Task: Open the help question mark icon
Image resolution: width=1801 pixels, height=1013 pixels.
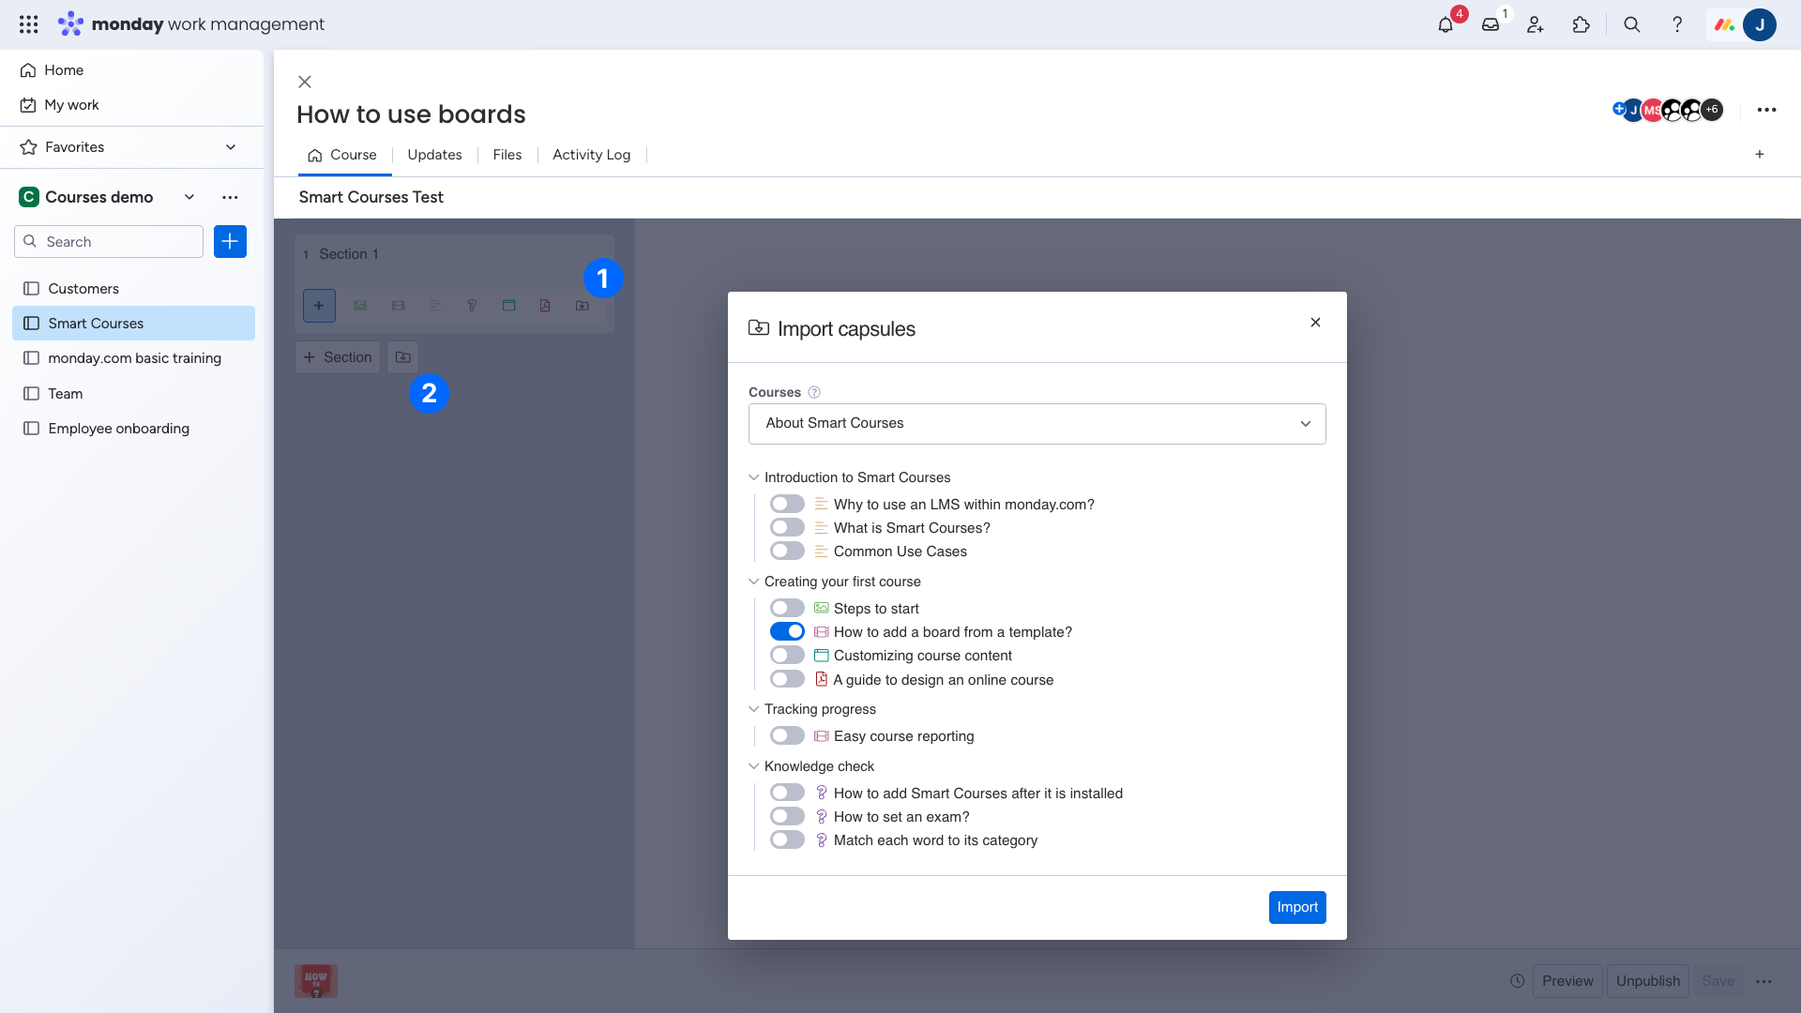Action: 1677,24
